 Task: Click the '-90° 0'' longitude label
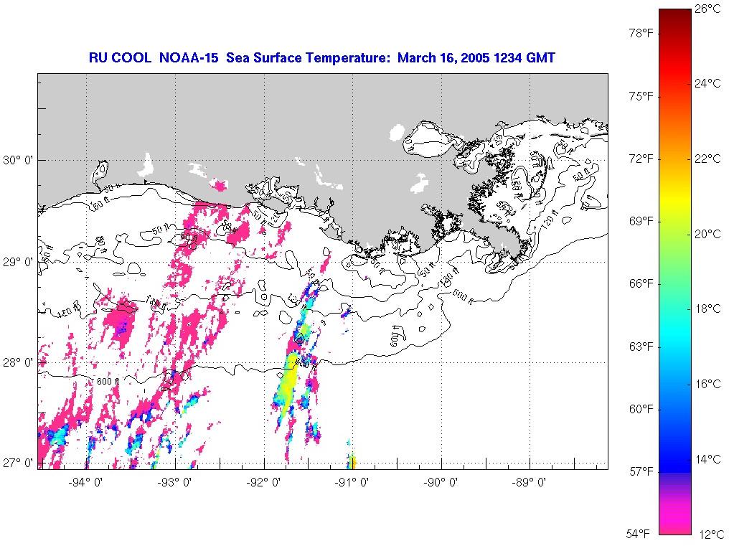[x=441, y=482]
